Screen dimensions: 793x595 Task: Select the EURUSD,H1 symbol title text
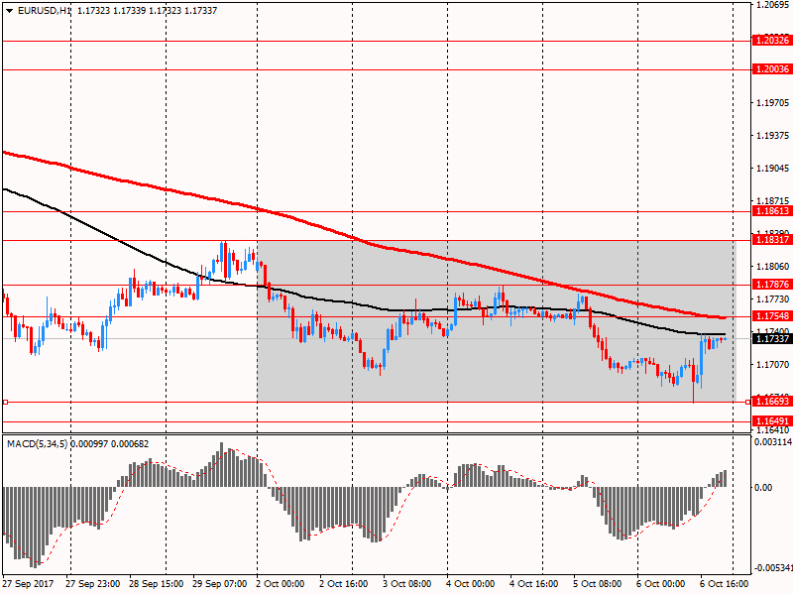coord(44,11)
